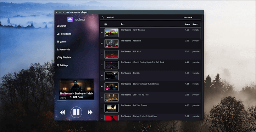The width and height of the screenshot is (256, 132).
Task: Click the nuclear logo icon
Action: click(70, 19)
